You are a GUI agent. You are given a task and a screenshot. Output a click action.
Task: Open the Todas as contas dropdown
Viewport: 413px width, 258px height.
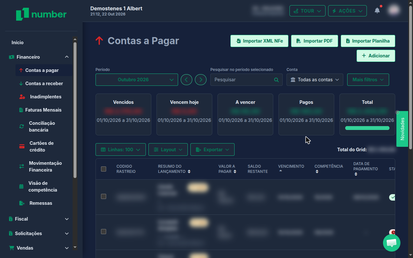315,80
